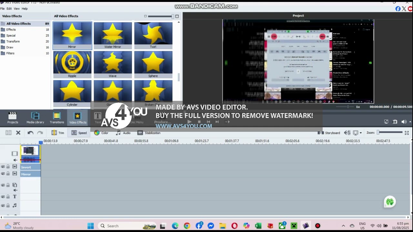Toggle visibility of text track
Image resolution: width=413 pixels, height=232 pixels.
click(x=3, y=197)
